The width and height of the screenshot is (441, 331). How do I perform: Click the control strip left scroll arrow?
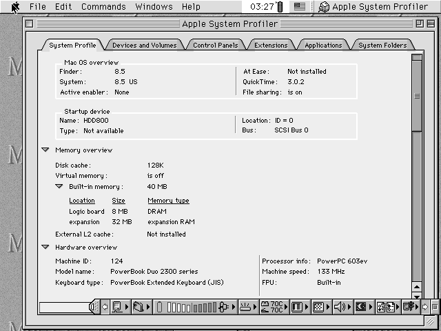tap(105, 307)
